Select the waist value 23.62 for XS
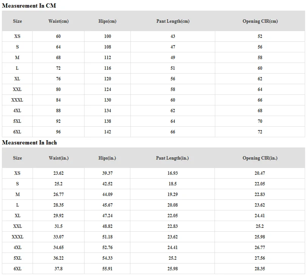 pos(58,173)
